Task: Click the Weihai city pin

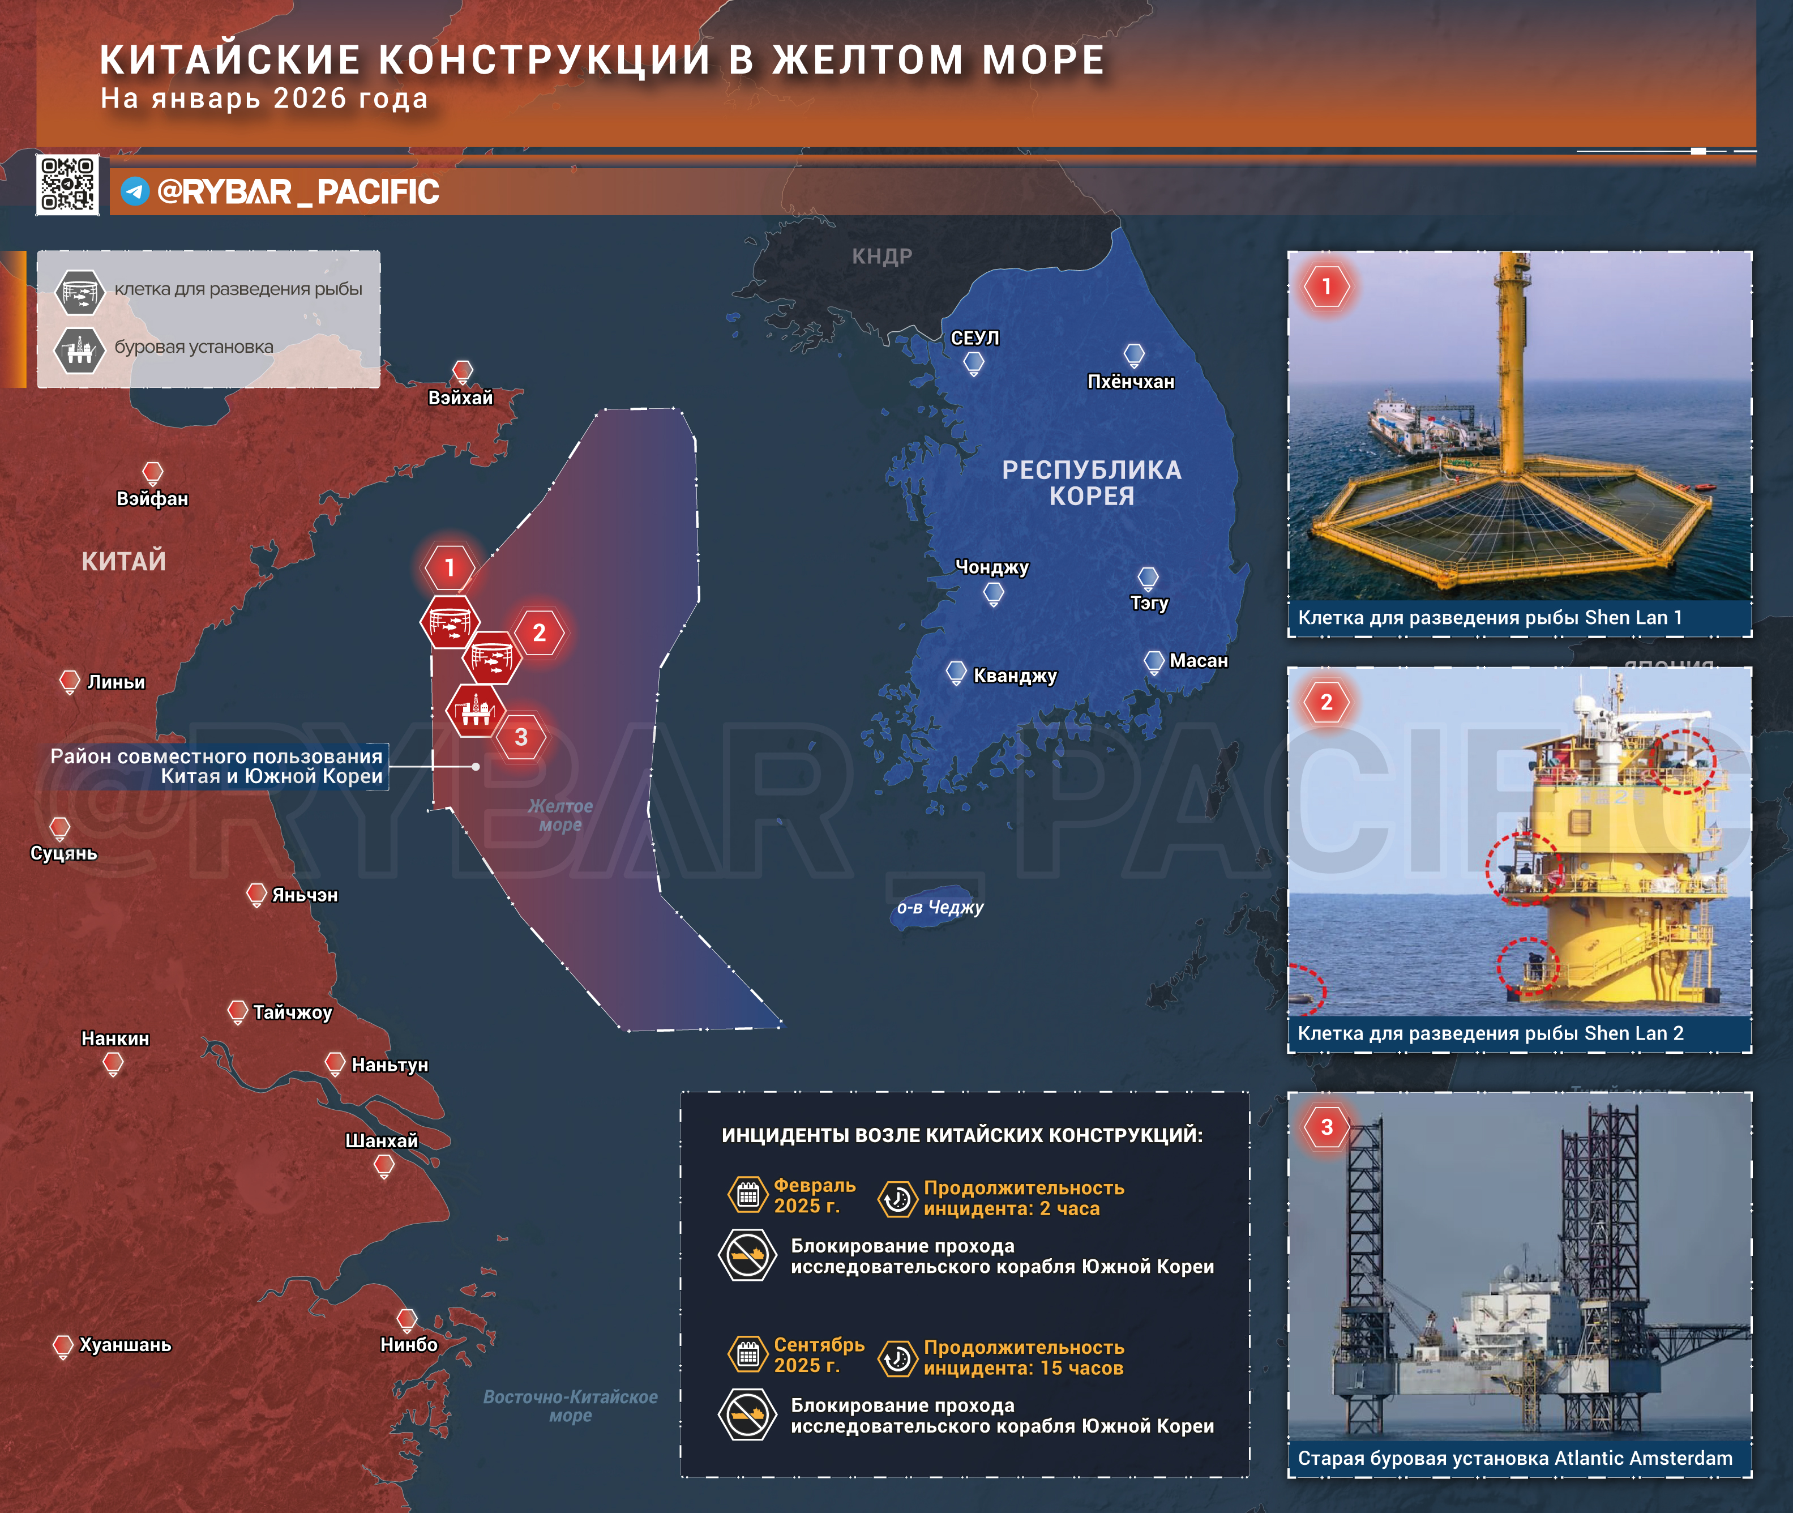Action: click(x=462, y=371)
